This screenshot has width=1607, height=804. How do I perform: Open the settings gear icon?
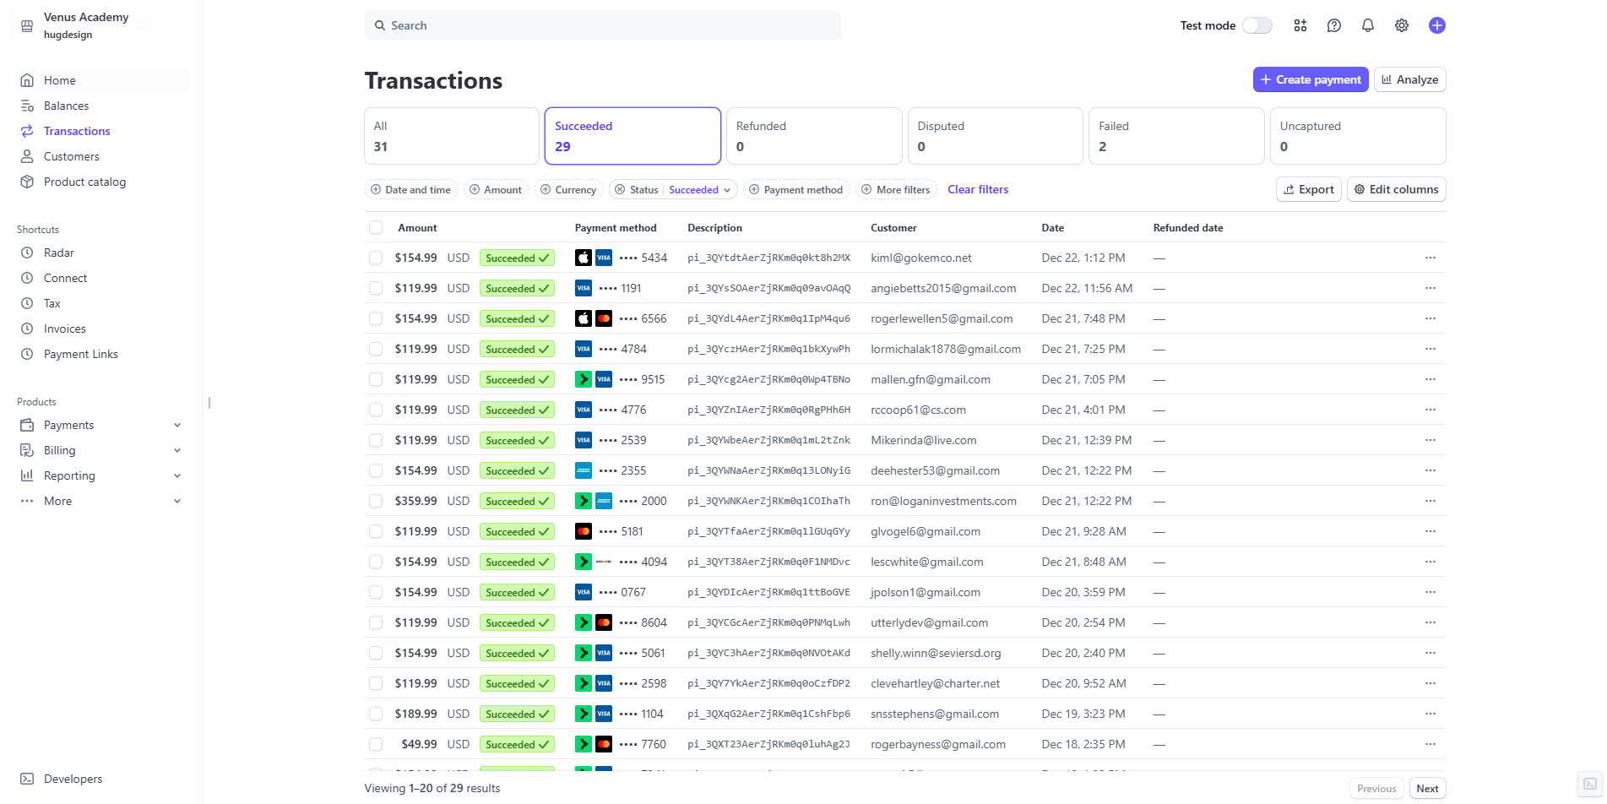pyautogui.click(x=1402, y=25)
